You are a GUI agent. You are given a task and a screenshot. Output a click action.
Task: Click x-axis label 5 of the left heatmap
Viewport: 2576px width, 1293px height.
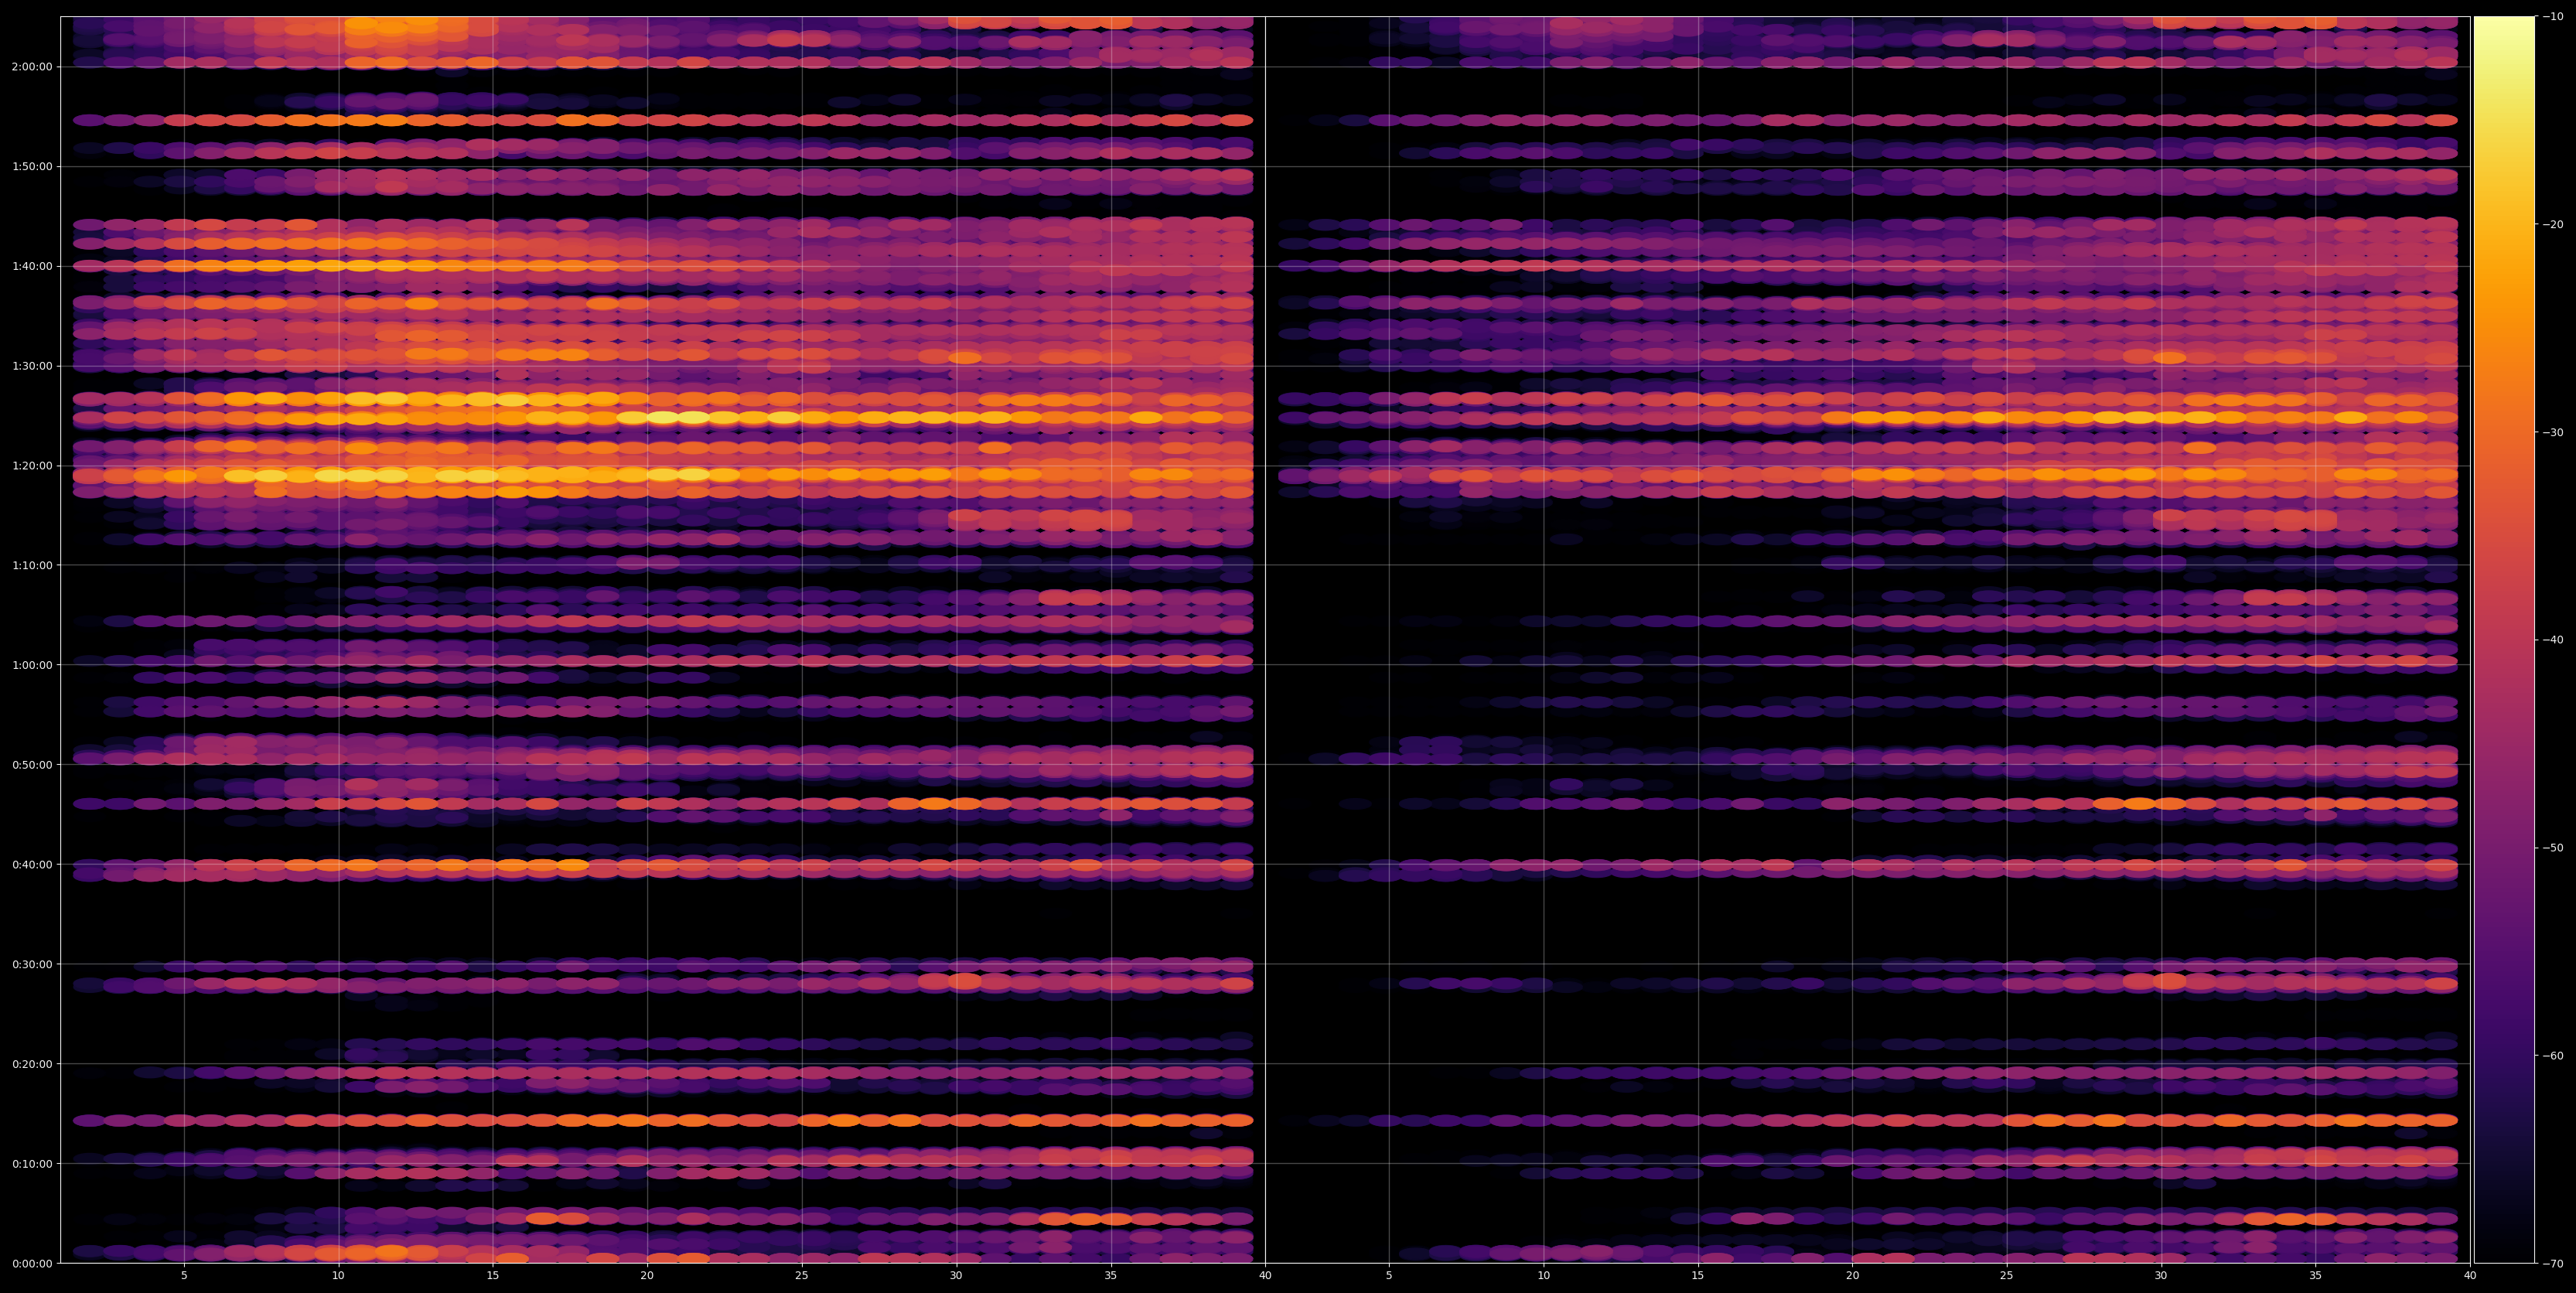pyautogui.click(x=184, y=1276)
